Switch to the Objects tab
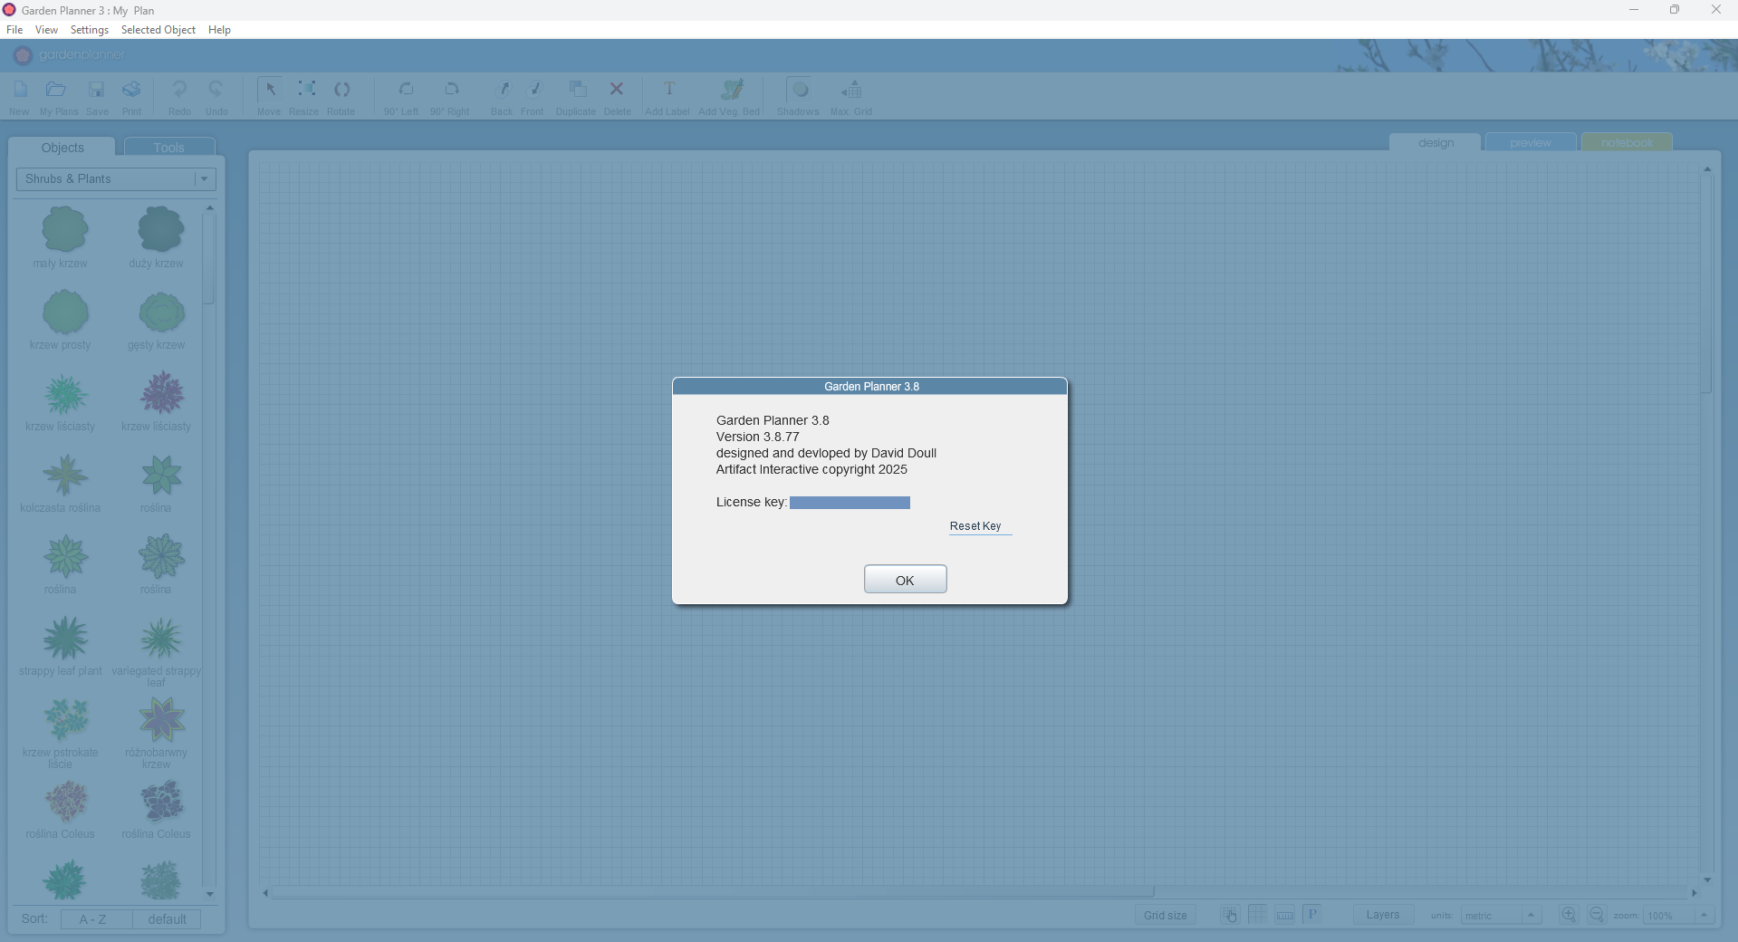 click(62, 148)
